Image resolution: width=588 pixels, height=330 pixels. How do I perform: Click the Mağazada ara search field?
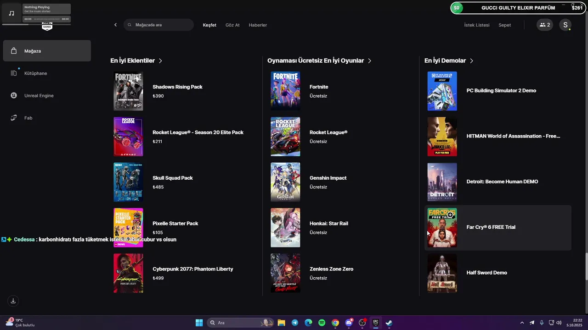click(x=158, y=25)
